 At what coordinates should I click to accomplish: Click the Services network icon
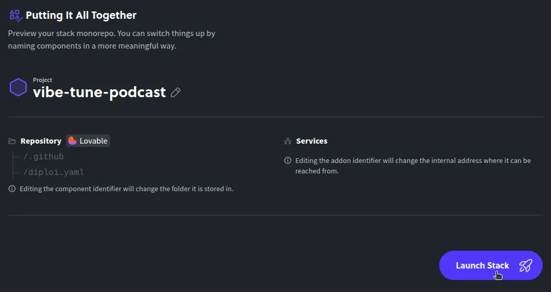coord(287,141)
